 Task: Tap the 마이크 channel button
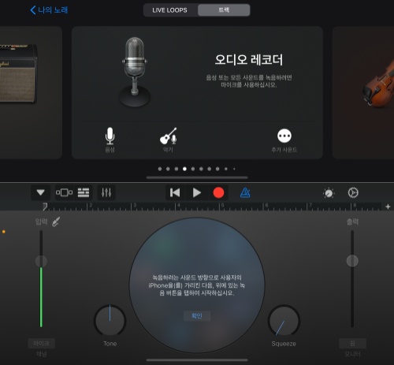click(42, 343)
